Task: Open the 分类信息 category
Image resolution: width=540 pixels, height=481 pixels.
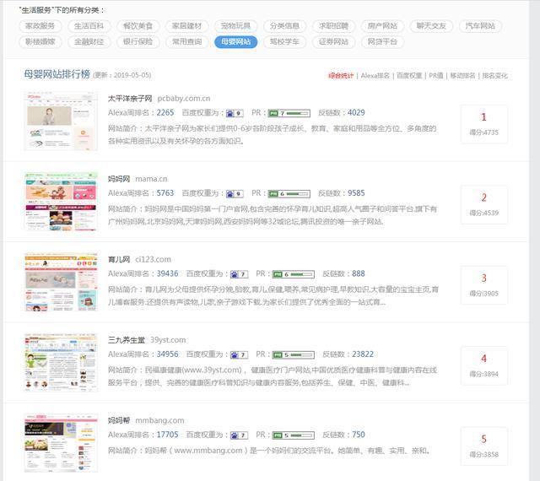Action: 284,26
